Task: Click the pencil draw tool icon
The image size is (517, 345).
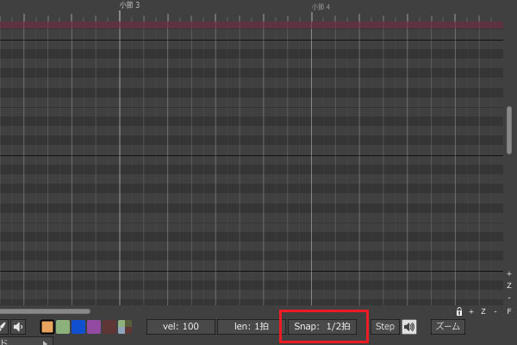Action: tap(3, 327)
